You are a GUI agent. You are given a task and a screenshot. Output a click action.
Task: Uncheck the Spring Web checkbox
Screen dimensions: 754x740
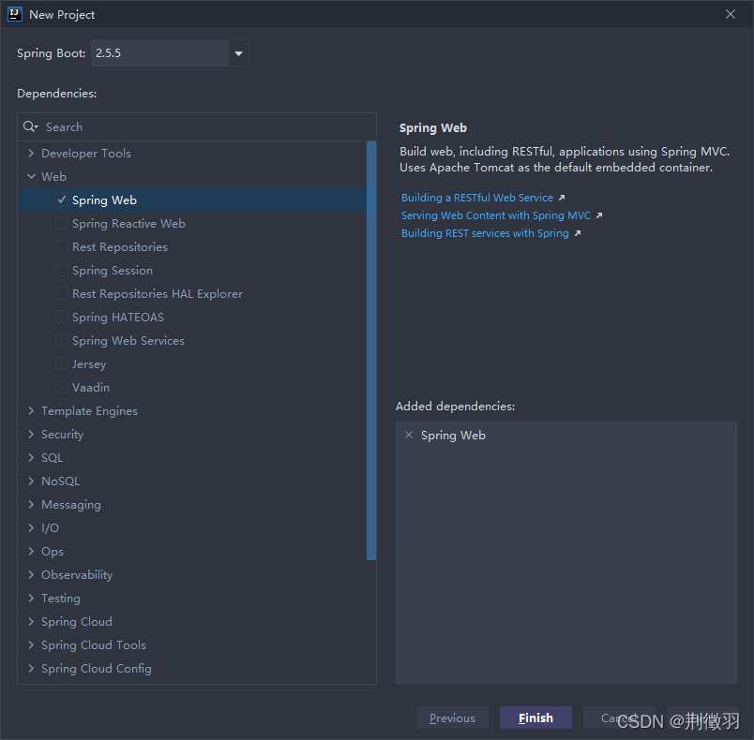pos(62,200)
